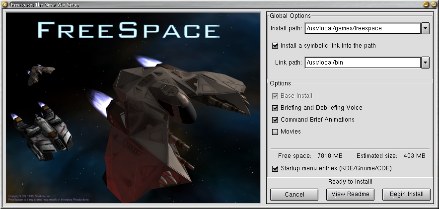Click the 'Install path:' label
This screenshot has width=439, height=209.
pyautogui.click(x=286, y=28)
